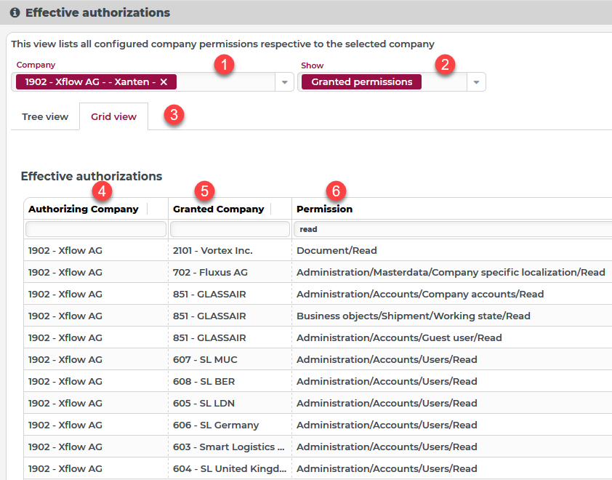Select the '603 - Smart Logistics ...' cell
612x480 pixels.
[x=229, y=447]
